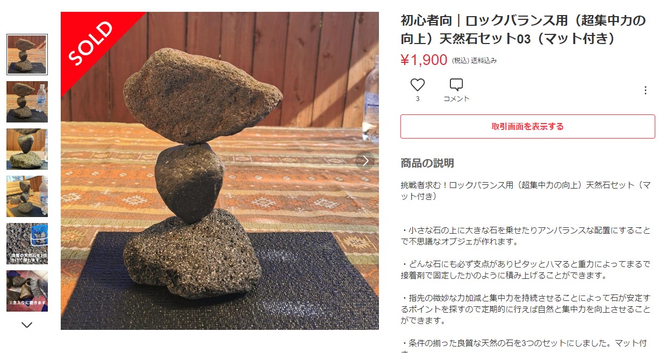This screenshot has width=659, height=353.
Task: Select third thumbnail close-up of stones
Action: [x=27, y=149]
